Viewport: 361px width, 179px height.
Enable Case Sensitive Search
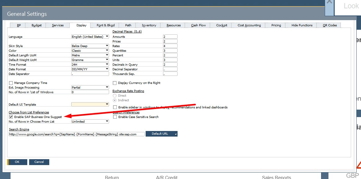(115, 117)
